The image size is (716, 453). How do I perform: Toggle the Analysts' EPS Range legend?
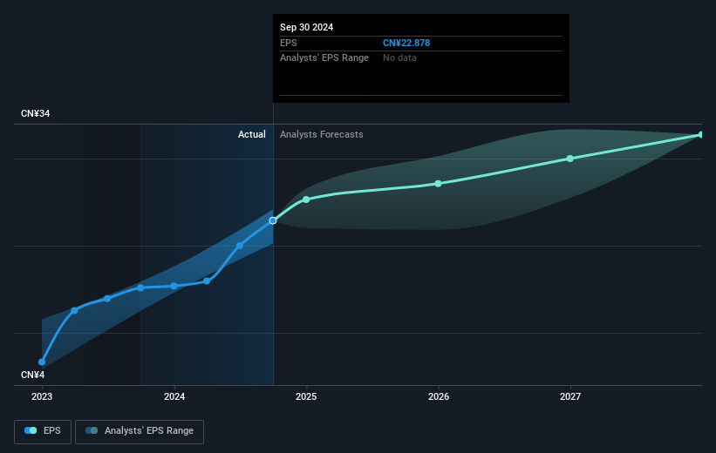[x=140, y=431]
